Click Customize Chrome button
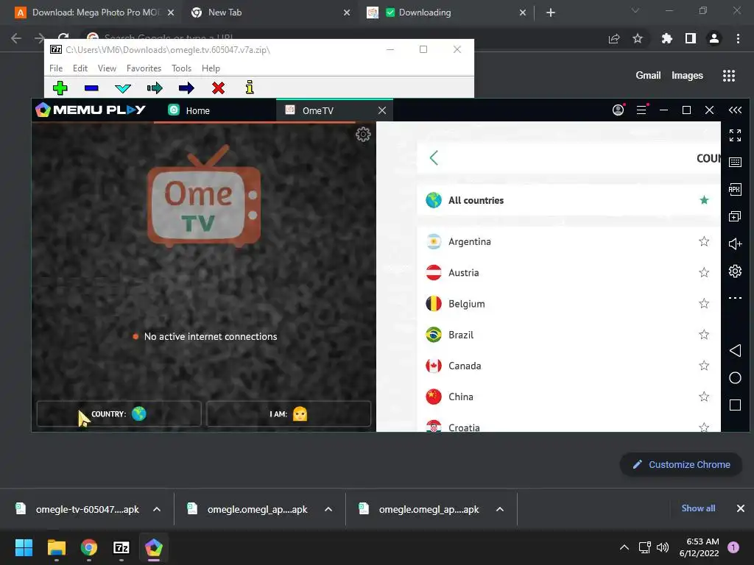This screenshot has height=565, width=754. (681, 465)
